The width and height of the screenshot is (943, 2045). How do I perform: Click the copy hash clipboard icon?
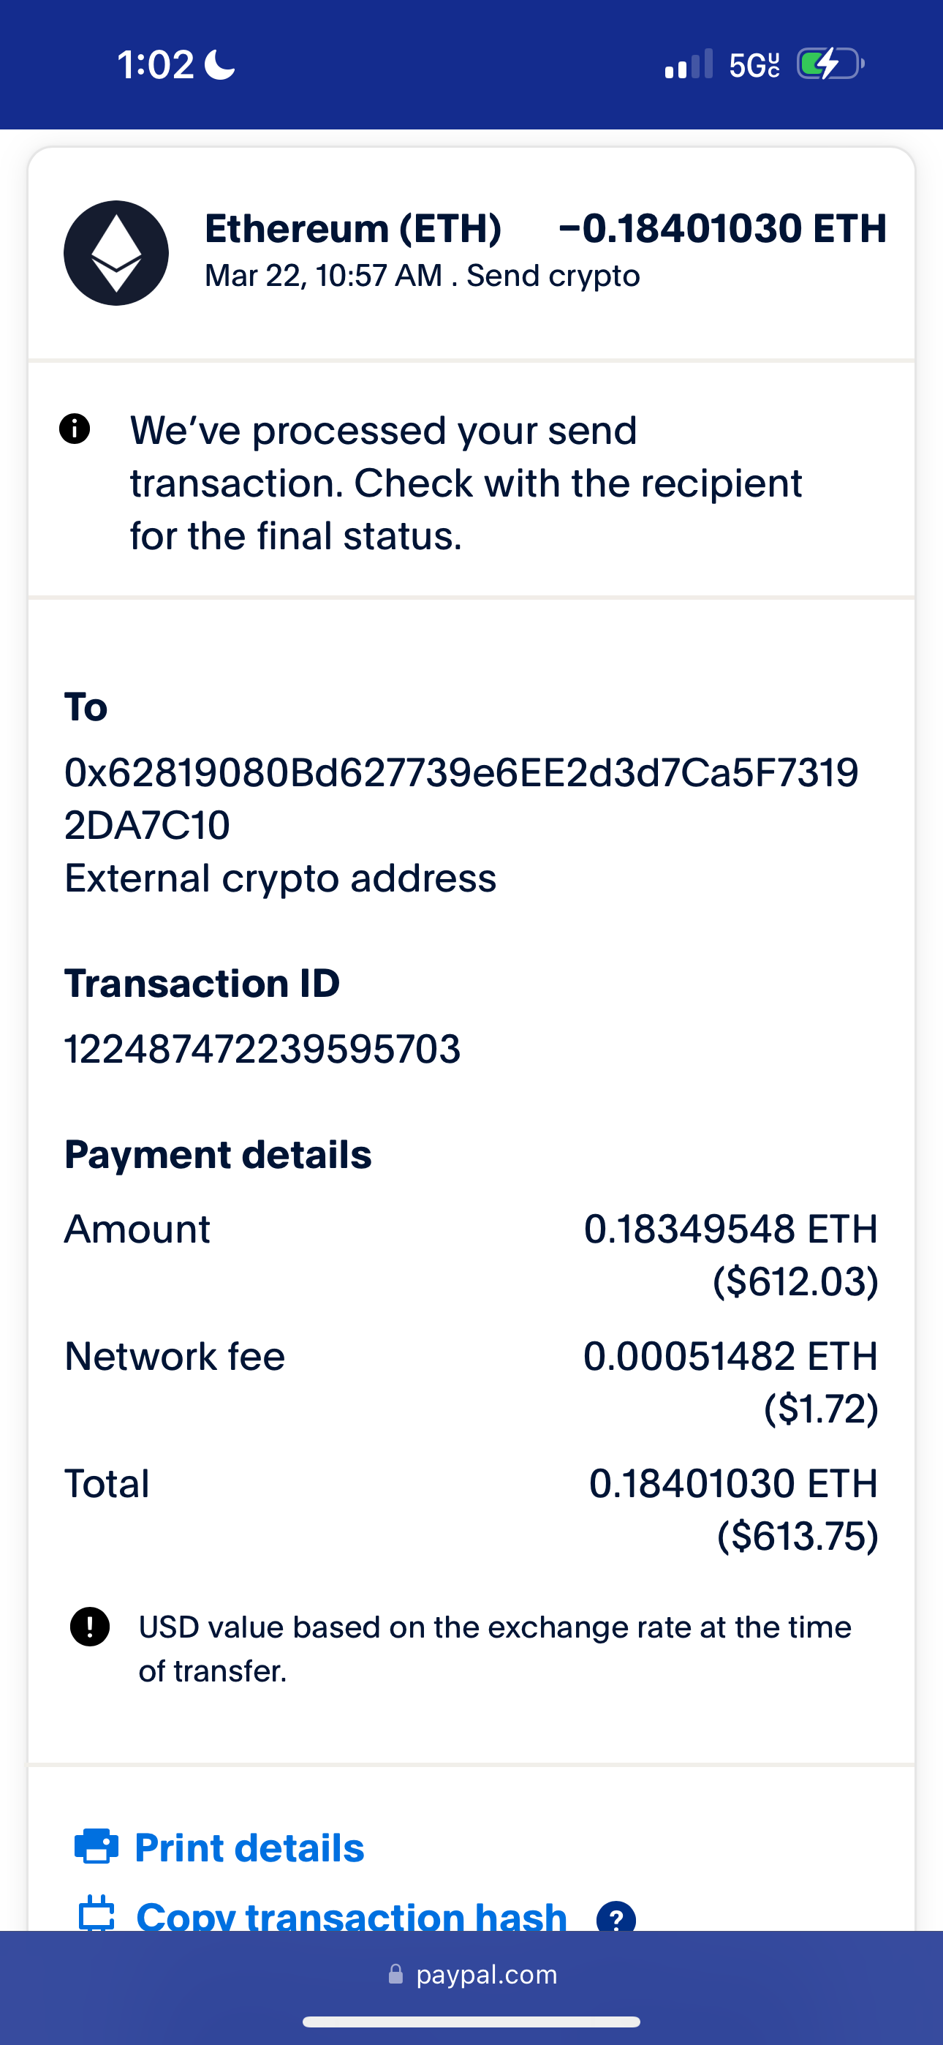96,1914
